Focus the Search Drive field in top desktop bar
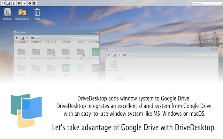223x139 pixels. click(207, 3)
